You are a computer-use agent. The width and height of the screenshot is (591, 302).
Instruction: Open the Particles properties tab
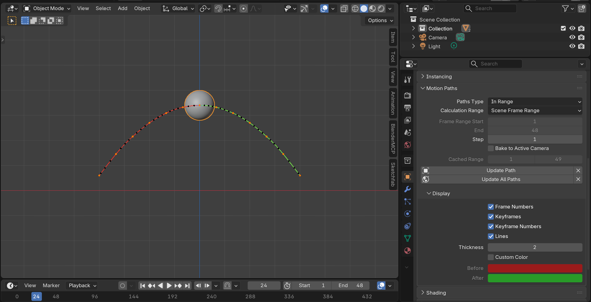click(408, 201)
